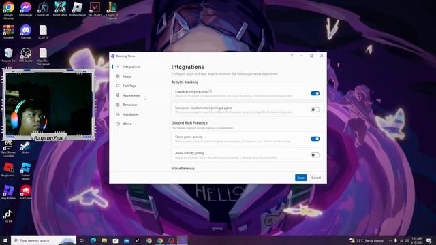Select the Epic Games Launcher icon

(8, 149)
